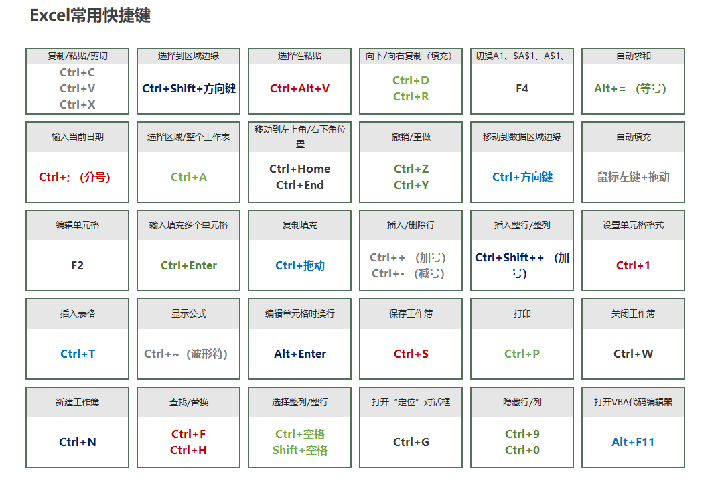The image size is (724, 489).
Task: Click the blue 'Ctrl+拖动' shortcut
Action: coord(300,265)
